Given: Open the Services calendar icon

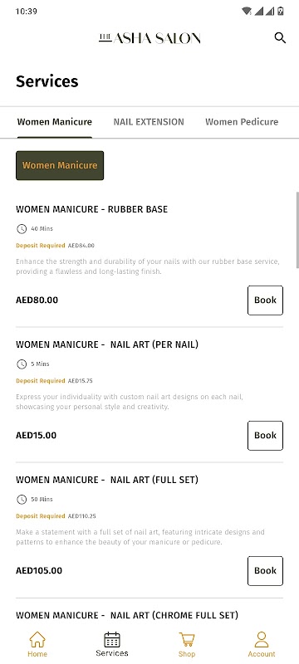Looking at the screenshot, I should (112, 639).
